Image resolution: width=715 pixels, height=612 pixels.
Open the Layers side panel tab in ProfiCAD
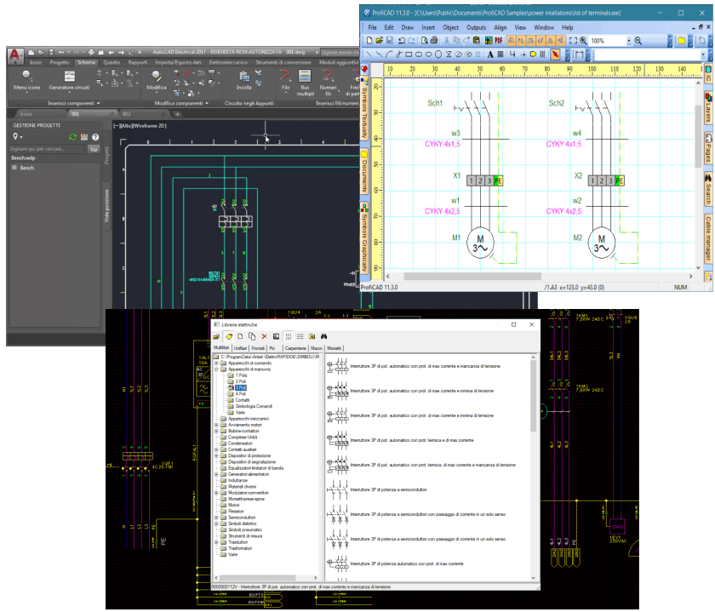point(708,109)
